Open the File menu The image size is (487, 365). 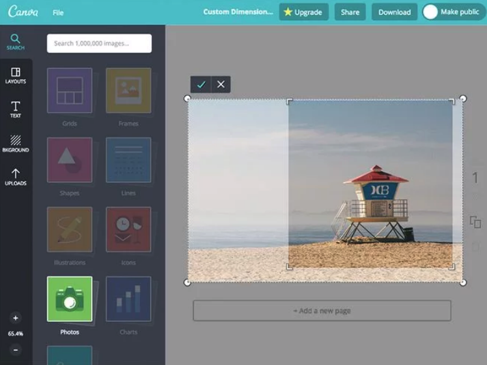pos(58,12)
